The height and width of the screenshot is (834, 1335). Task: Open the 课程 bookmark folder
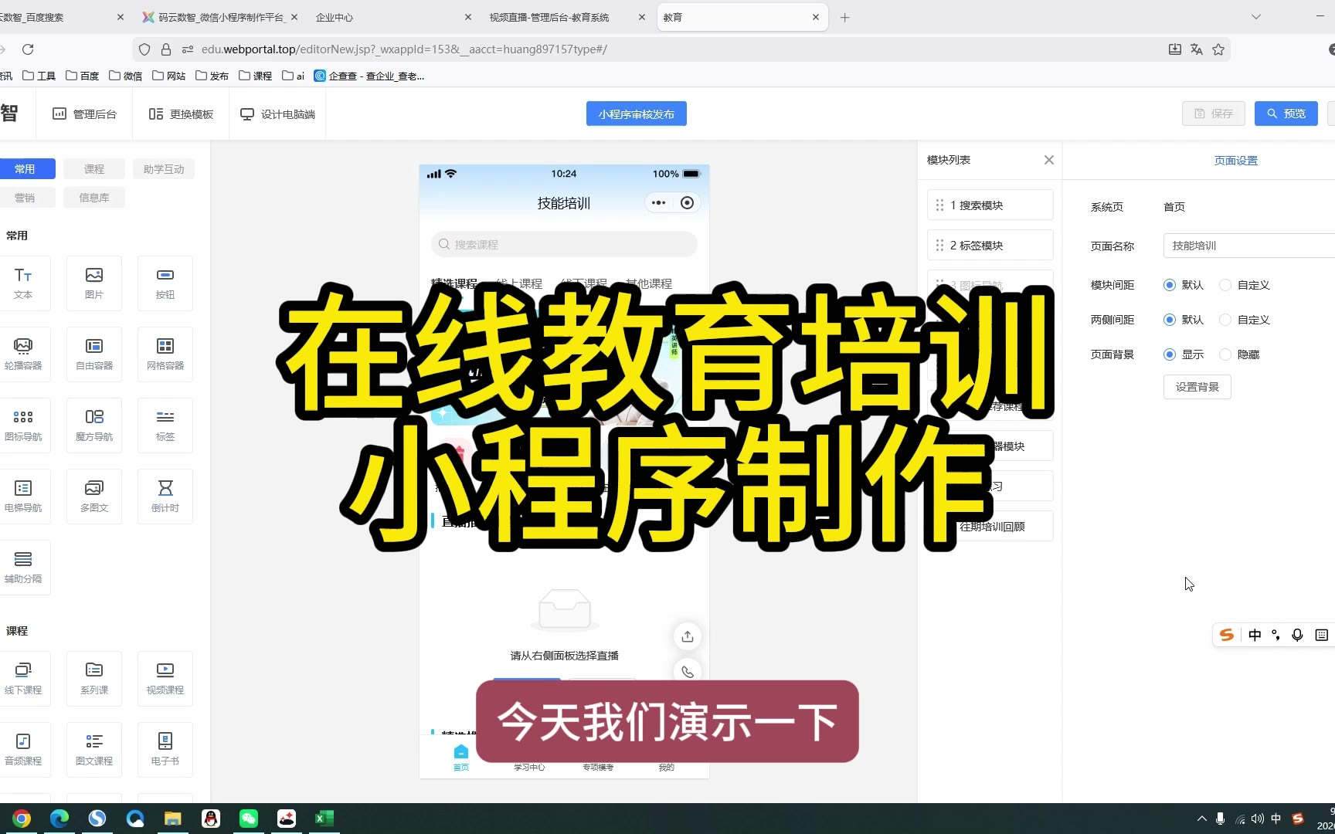click(x=256, y=76)
